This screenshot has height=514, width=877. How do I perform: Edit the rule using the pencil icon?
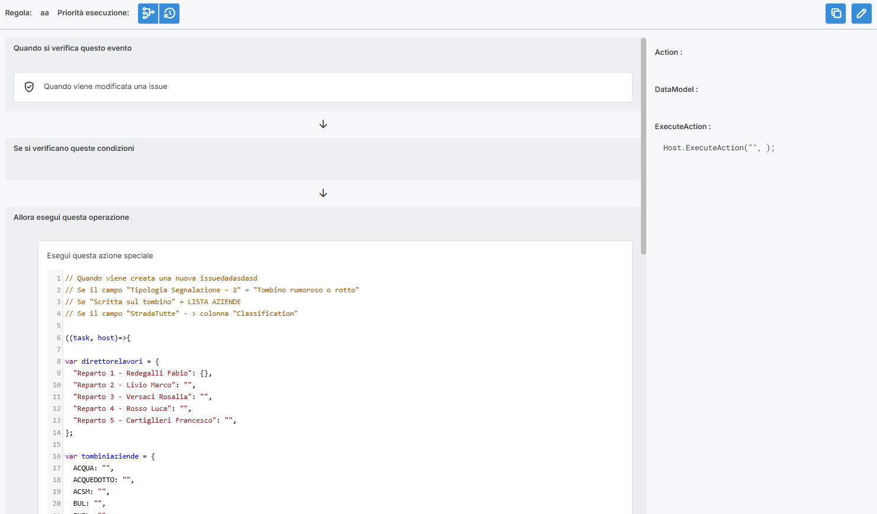pyautogui.click(x=861, y=13)
